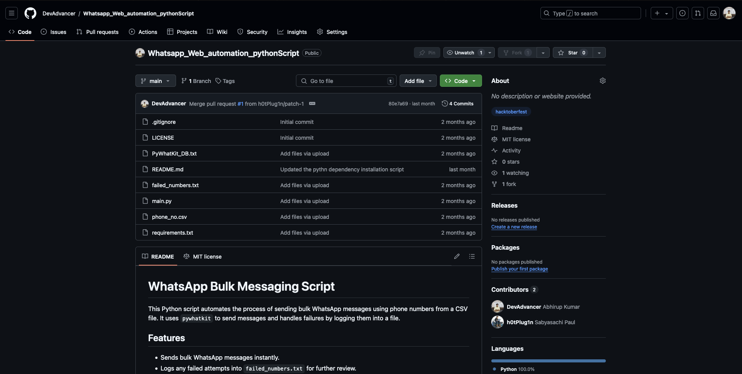742x374 pixels.
Task: Open the Insights tab
Action: (x=292, y=32)
